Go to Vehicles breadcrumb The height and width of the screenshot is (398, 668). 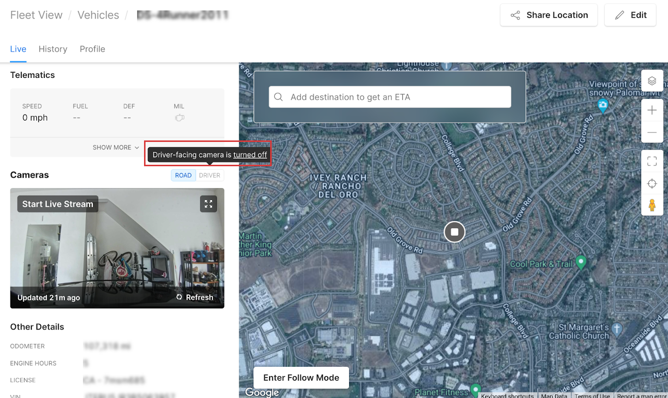[x=98, y=15]
